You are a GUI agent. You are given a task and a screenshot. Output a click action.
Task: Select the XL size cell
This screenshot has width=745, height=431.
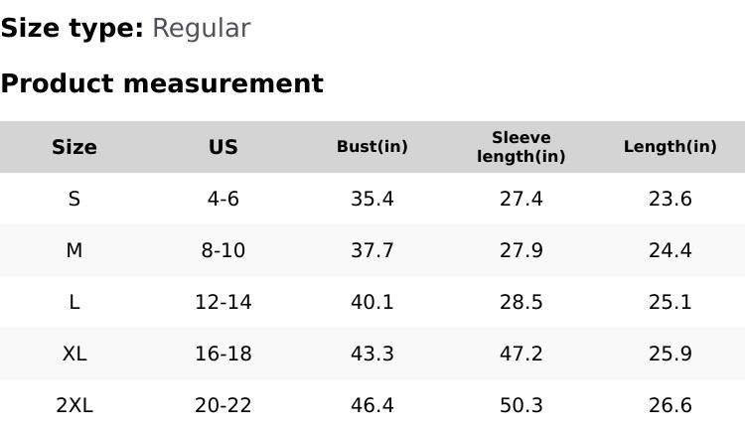tap(74, 354)
